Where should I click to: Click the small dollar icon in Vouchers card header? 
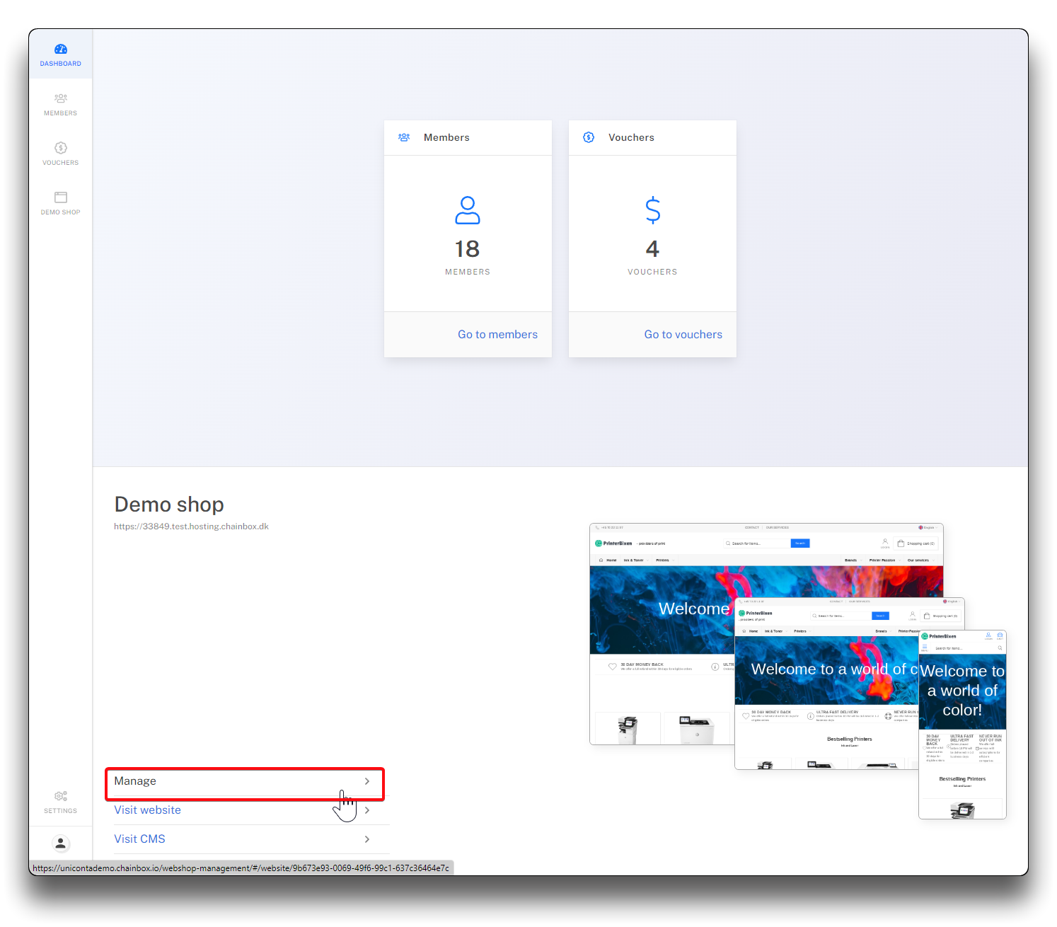[589, 137]
